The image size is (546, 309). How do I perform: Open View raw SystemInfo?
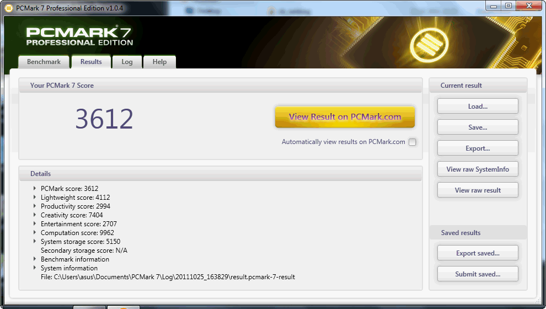(x=478, y=169)
